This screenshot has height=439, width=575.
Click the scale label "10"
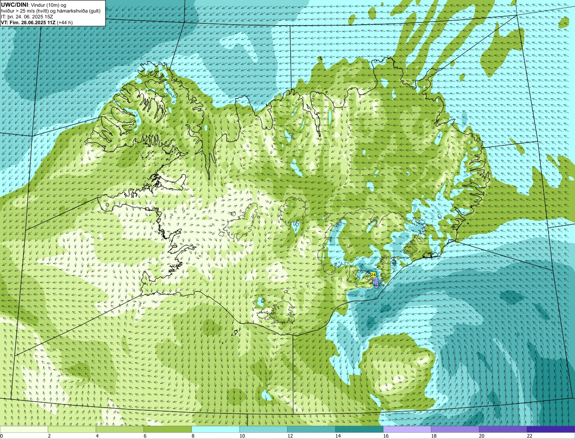(x=242, y=436)
